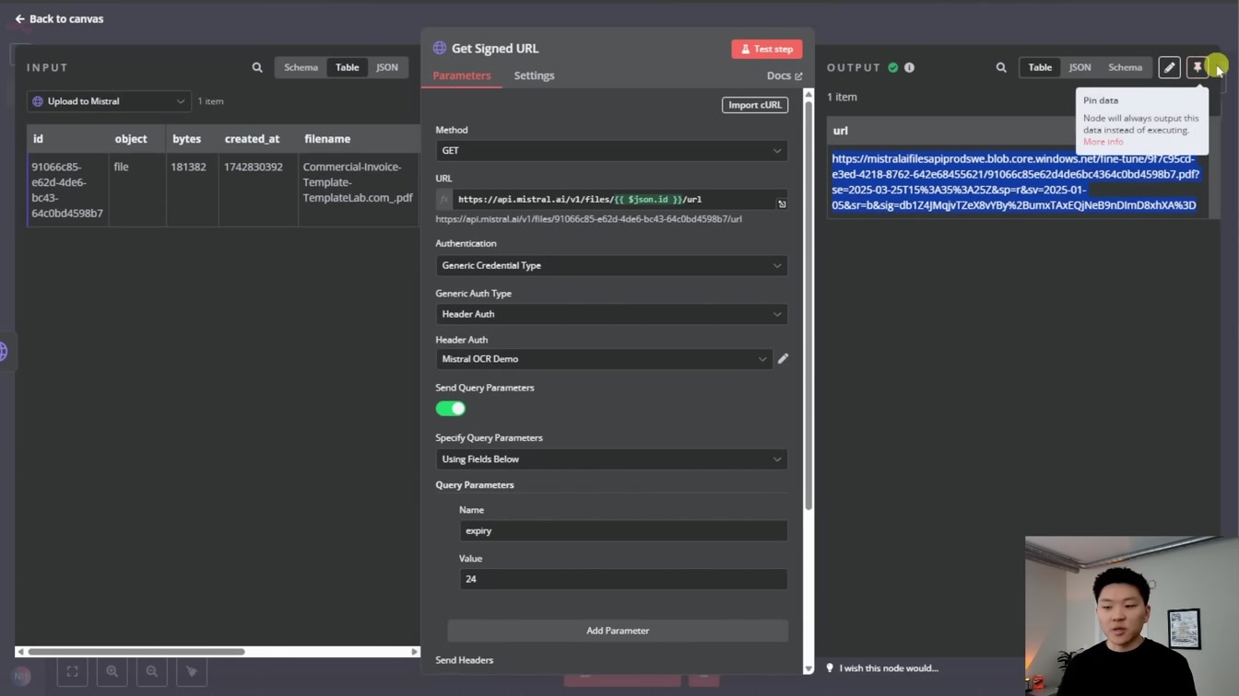The image size is (1239, 696).
Task: Search the input panel data
Action: click(257, 67)
